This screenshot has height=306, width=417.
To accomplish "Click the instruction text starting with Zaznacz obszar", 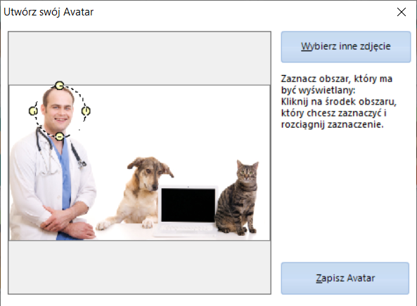I will click(338, 102).
